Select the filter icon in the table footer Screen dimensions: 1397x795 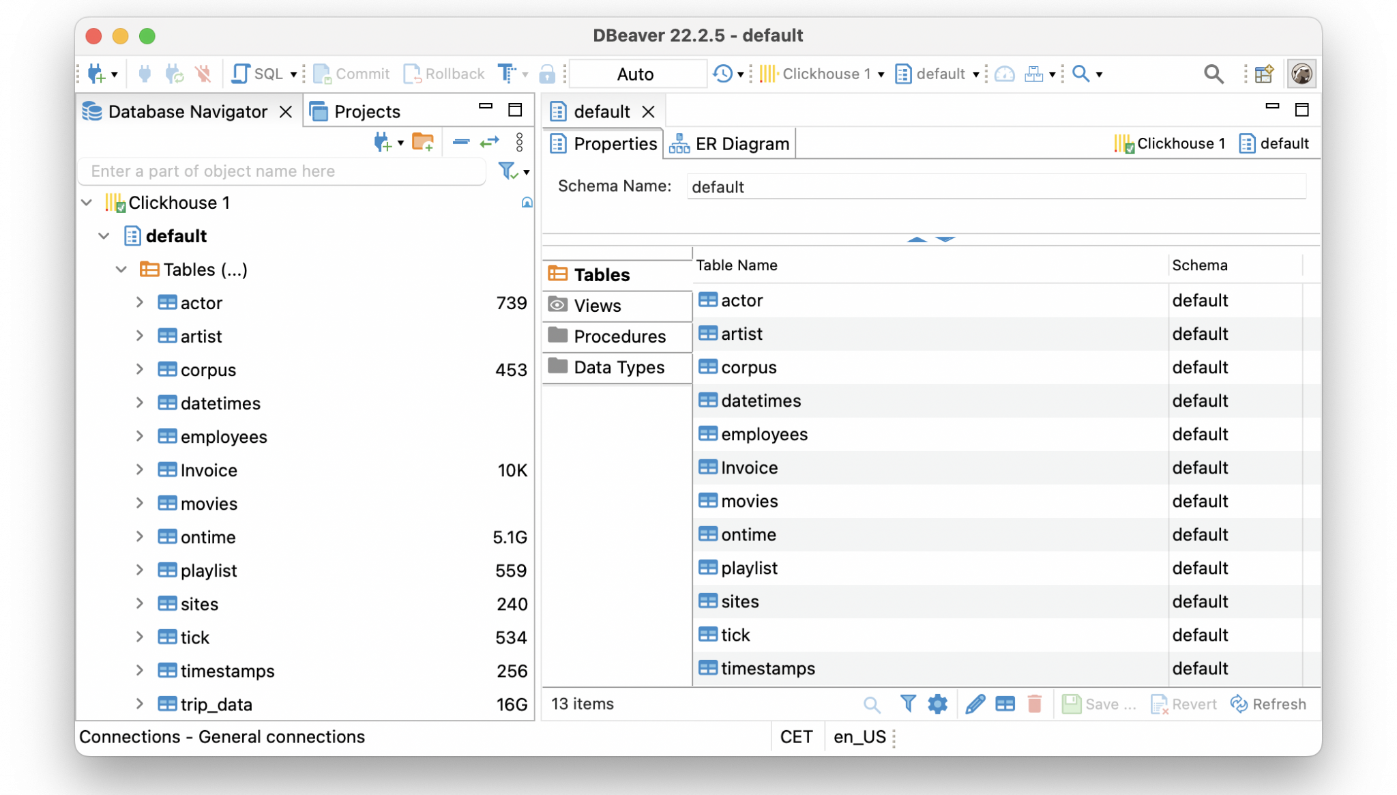[907, 704]
